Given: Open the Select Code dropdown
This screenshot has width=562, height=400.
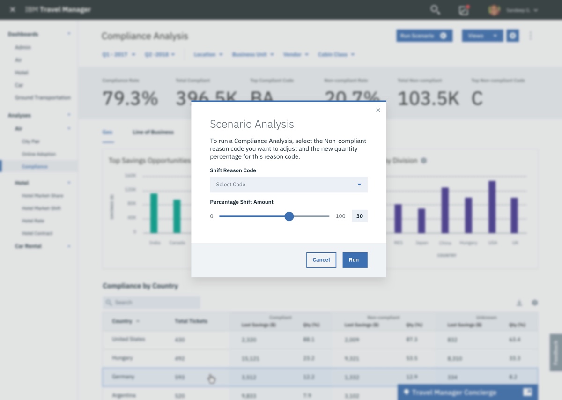Looking at the screenshot, I should coord(288,185).
